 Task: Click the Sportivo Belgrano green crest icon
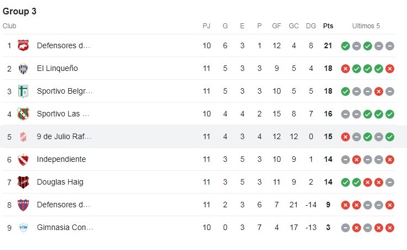pyautogui.click(x=23, y=91)
